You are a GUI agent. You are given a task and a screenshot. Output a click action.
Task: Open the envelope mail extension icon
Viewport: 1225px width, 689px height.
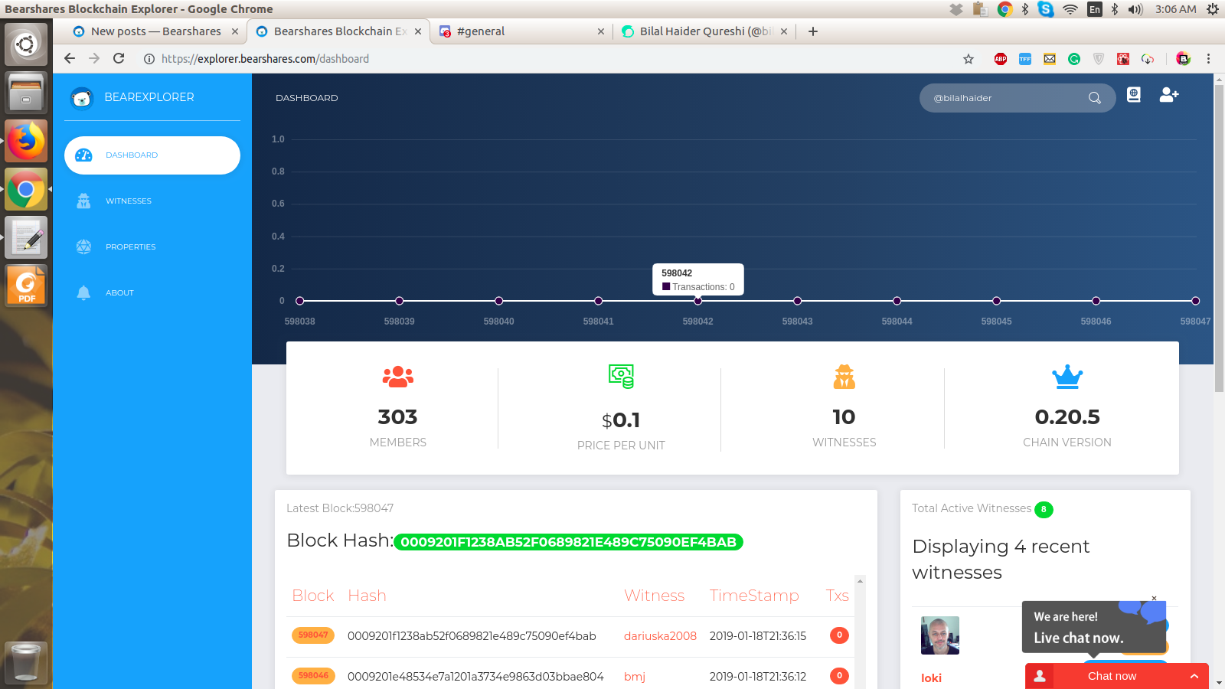pyautogui.click(x=1050, y=59)
